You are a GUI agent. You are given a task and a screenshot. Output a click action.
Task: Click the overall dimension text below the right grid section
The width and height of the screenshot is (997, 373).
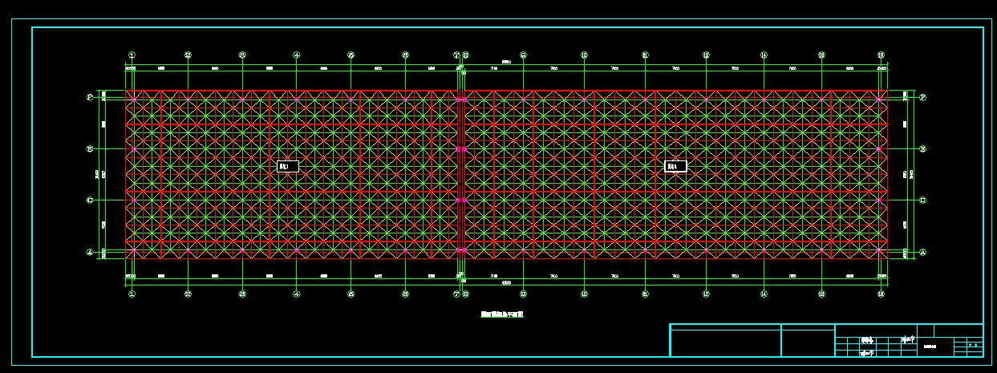click(506, 283)
